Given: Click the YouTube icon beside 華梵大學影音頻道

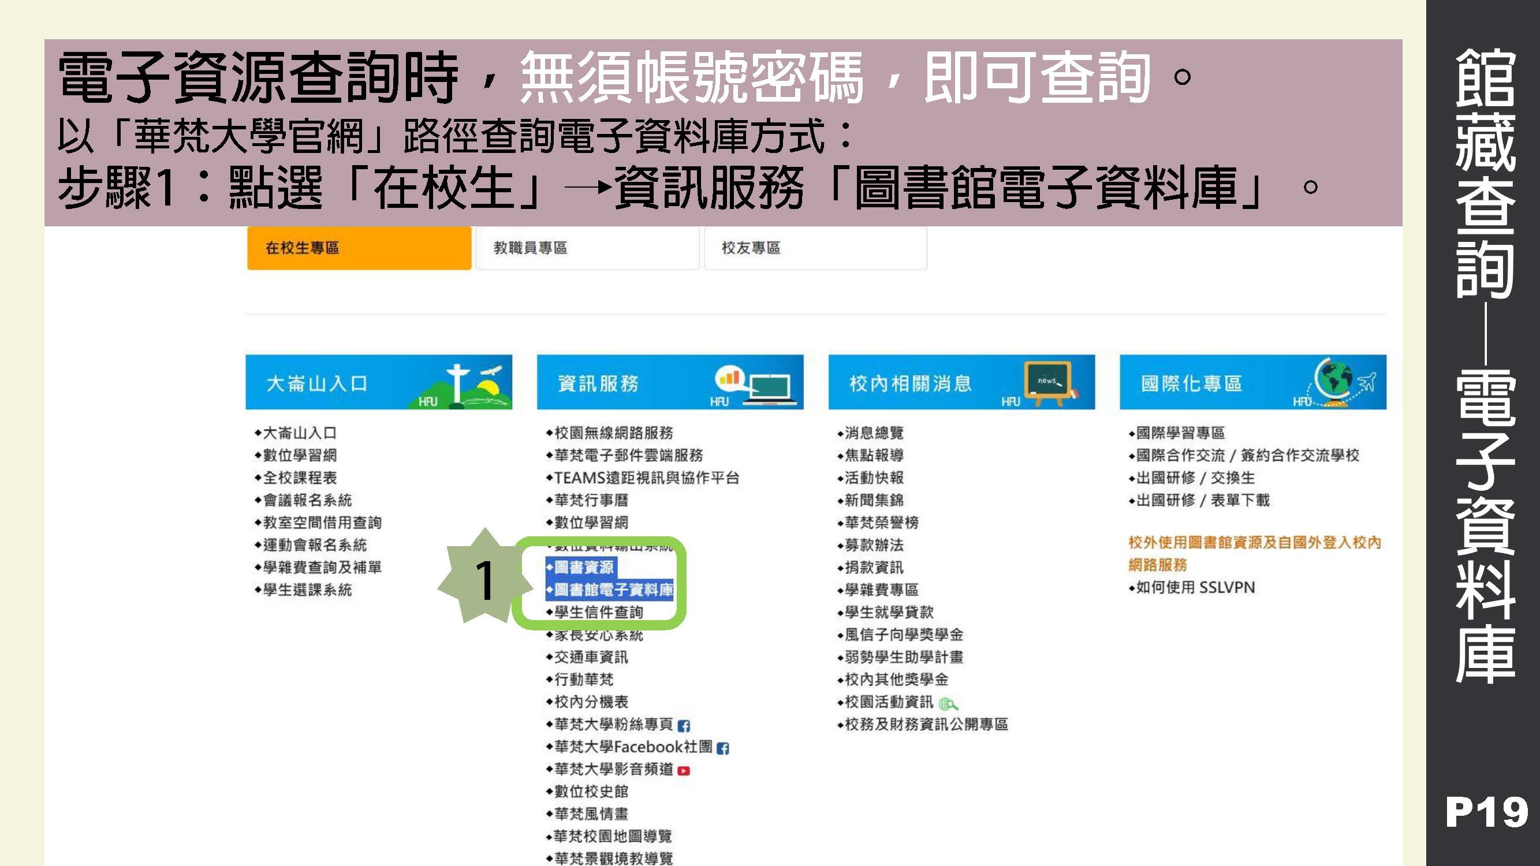Looking at the screenshot, I should pyautogui.click(x=684, y=771).
